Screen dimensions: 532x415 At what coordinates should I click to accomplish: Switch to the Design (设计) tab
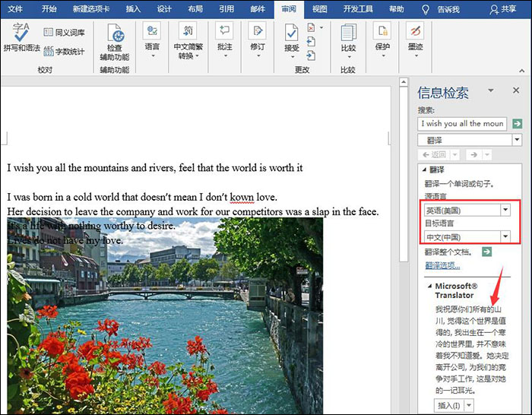pyautogui.click(x=164, y=9)
